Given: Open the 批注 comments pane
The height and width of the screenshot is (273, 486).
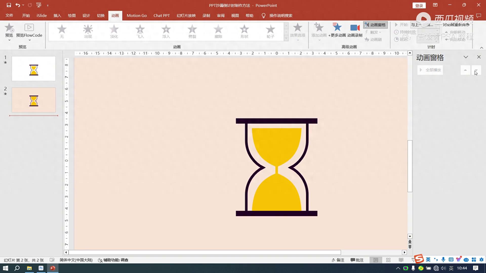Looking at the screenshot, I should [x=357, y=260].
